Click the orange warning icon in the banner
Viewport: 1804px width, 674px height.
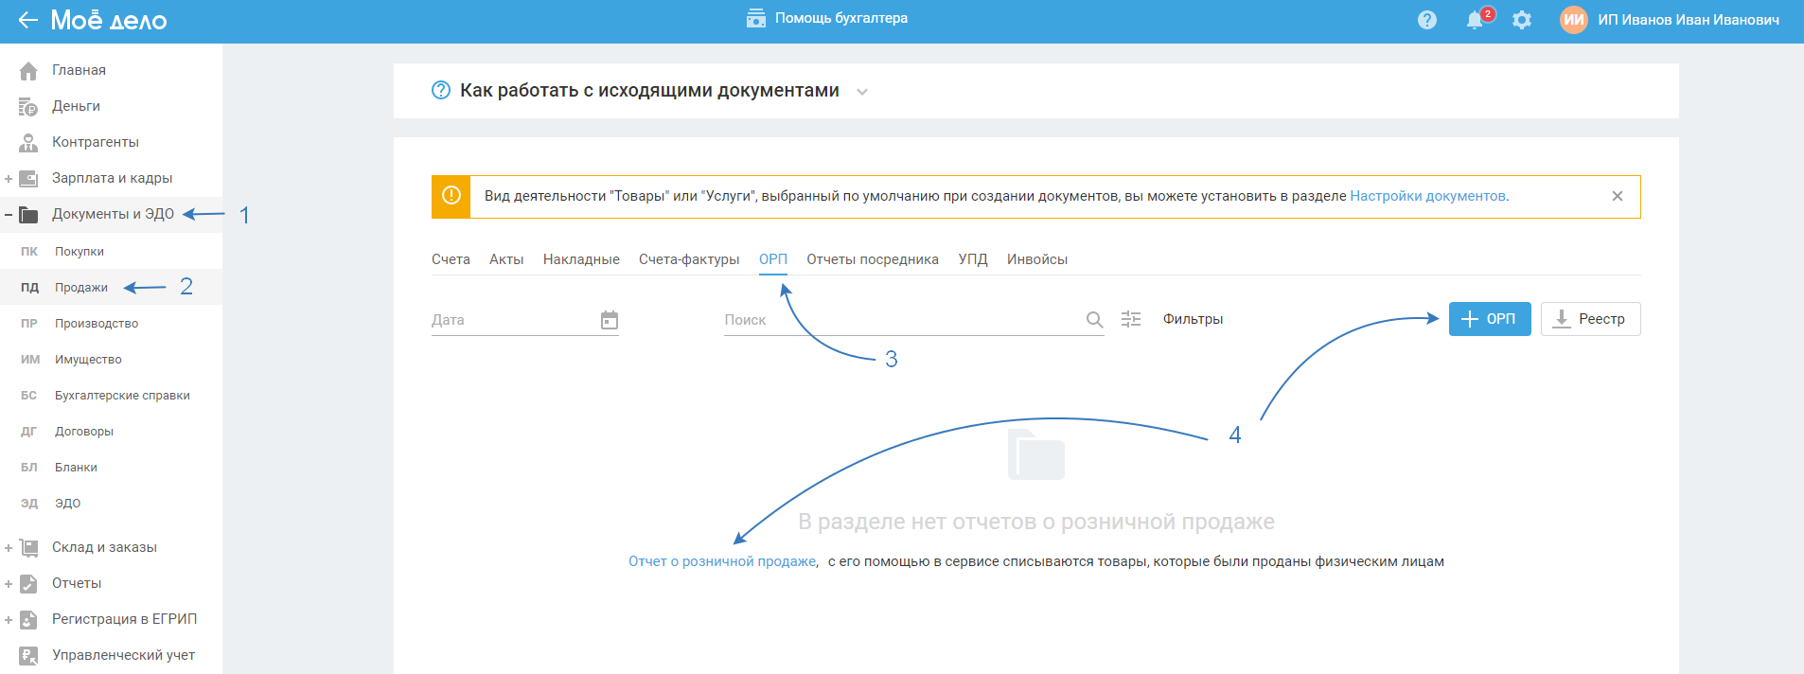click(x=451, y=196)
